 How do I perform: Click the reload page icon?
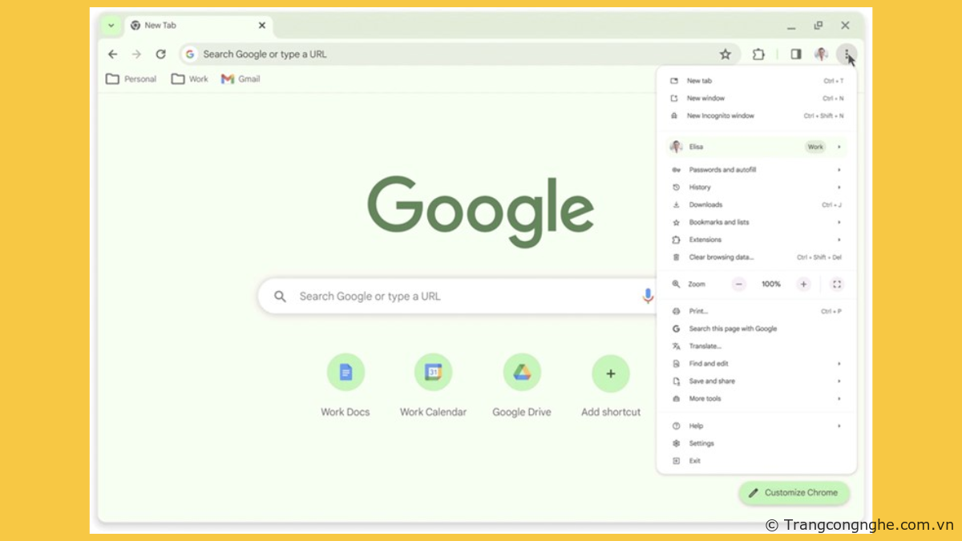(x=160, y=55)
